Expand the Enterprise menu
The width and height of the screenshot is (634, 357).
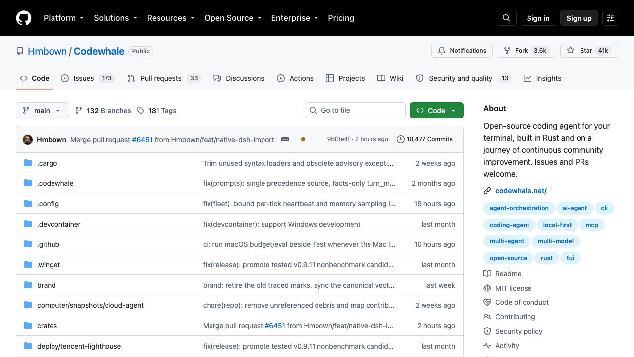pos(294,18)
